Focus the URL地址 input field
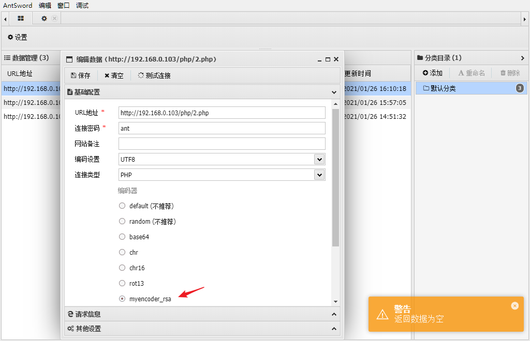Screen dimensions: 530x341 [222, 113]
